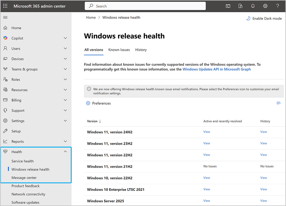Click the Resources icon in sidebar
286x206 pixels.
tap(5, 90)
